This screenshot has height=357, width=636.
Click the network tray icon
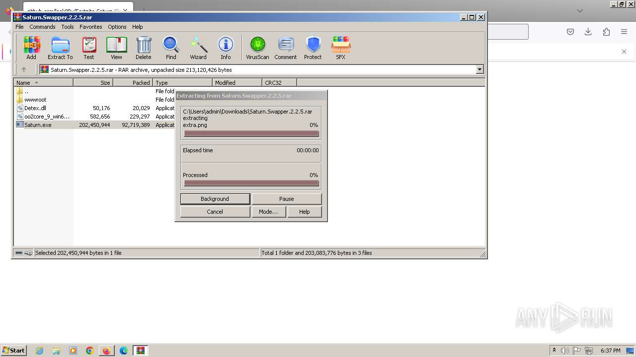coord(589,351)
